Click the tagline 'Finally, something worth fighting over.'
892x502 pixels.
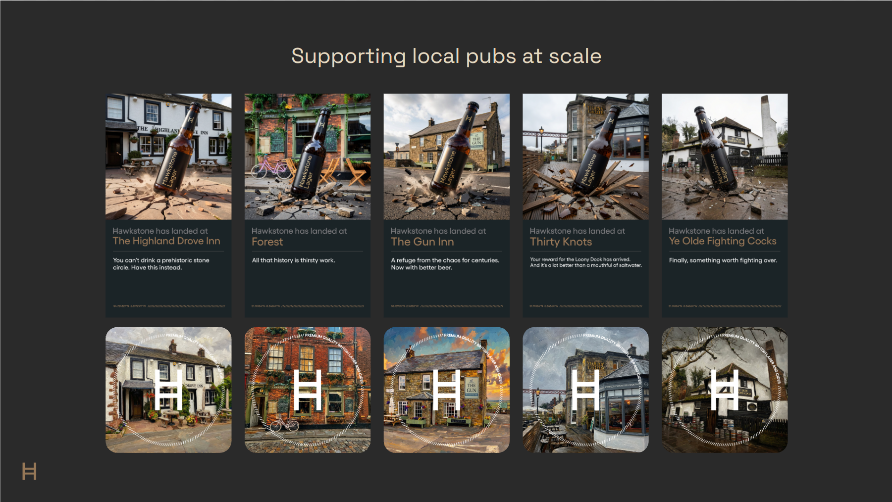pos(723,260)
